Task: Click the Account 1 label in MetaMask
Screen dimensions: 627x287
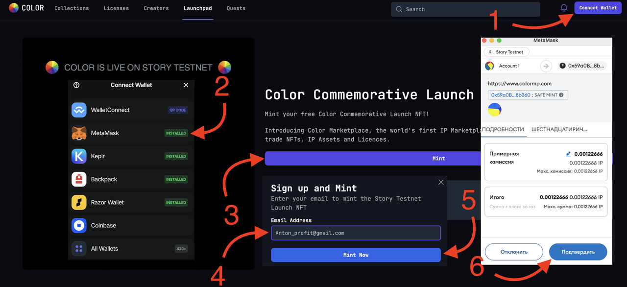Action: [x=509, y=66]
